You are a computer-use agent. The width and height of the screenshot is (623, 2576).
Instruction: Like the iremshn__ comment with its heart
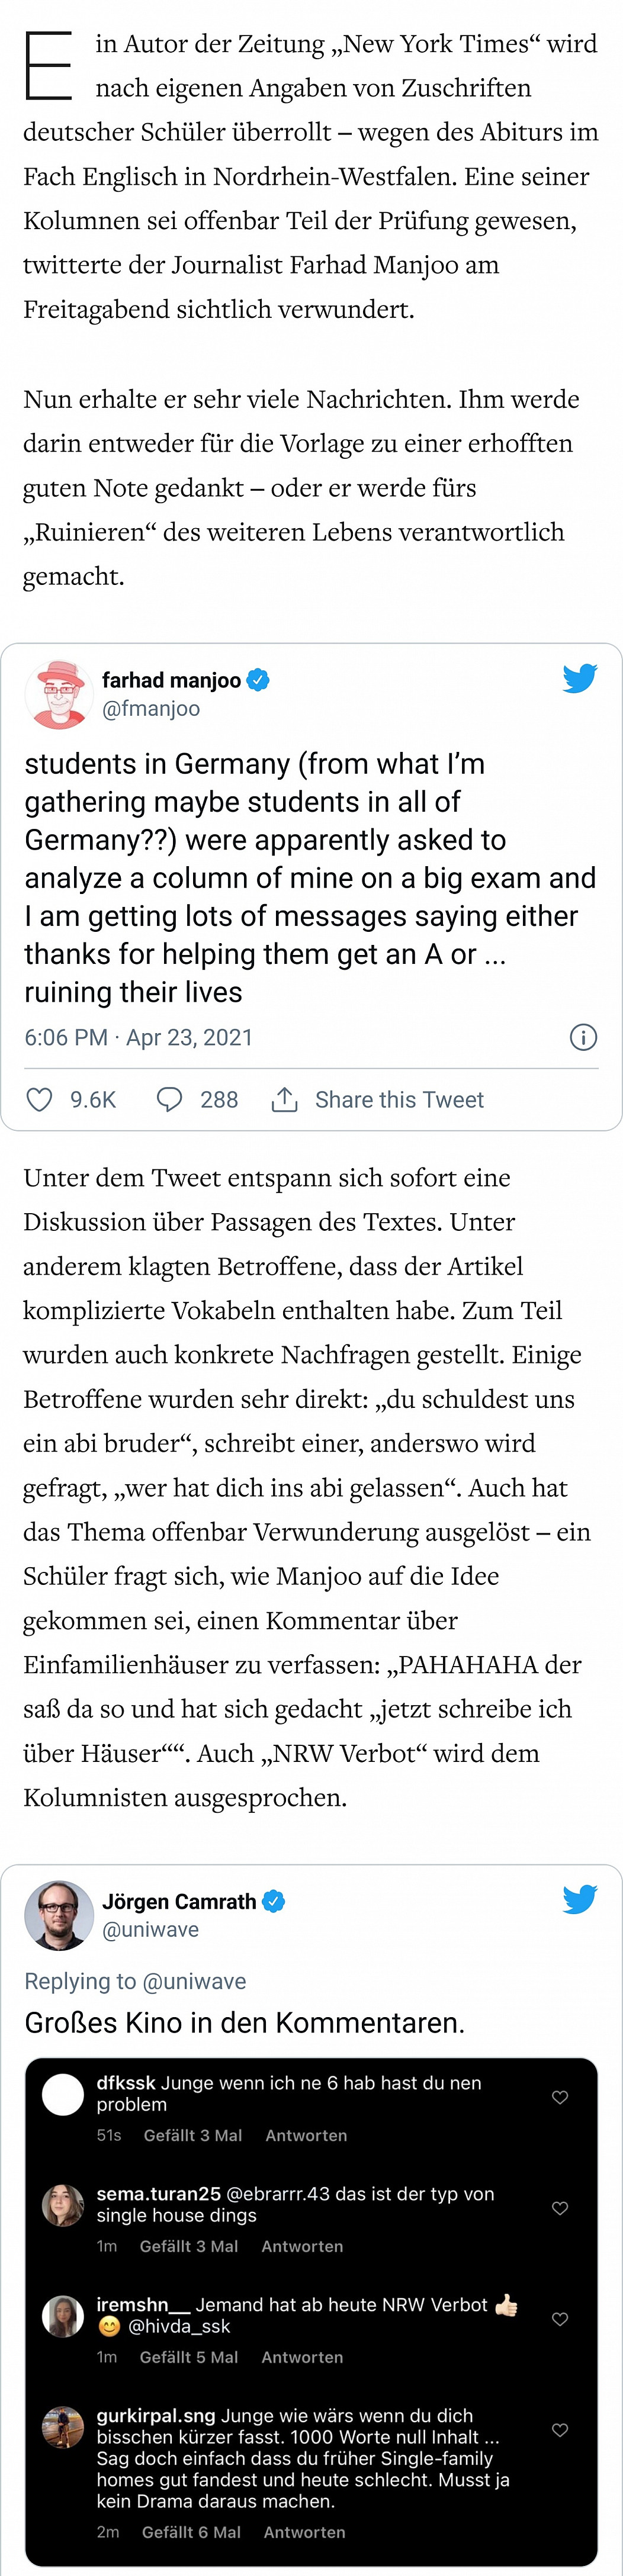click(x=560, y=2319)
